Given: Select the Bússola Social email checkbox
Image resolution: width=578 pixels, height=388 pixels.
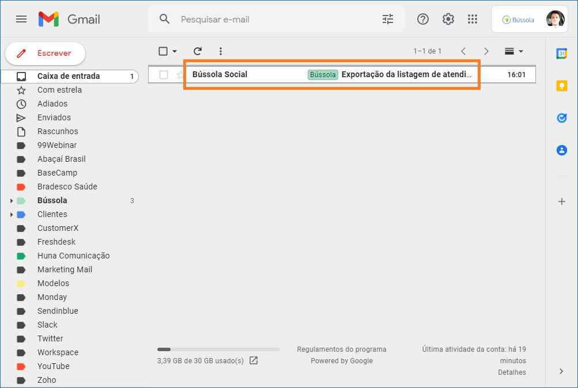Looking at the screenshot, I should point(164,75).
